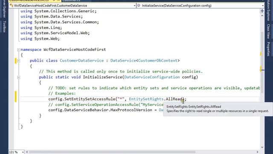This screenshot has height=154, width=273.
Task: Open the Server Explorer side tab
Action: (x=4, y=9)
